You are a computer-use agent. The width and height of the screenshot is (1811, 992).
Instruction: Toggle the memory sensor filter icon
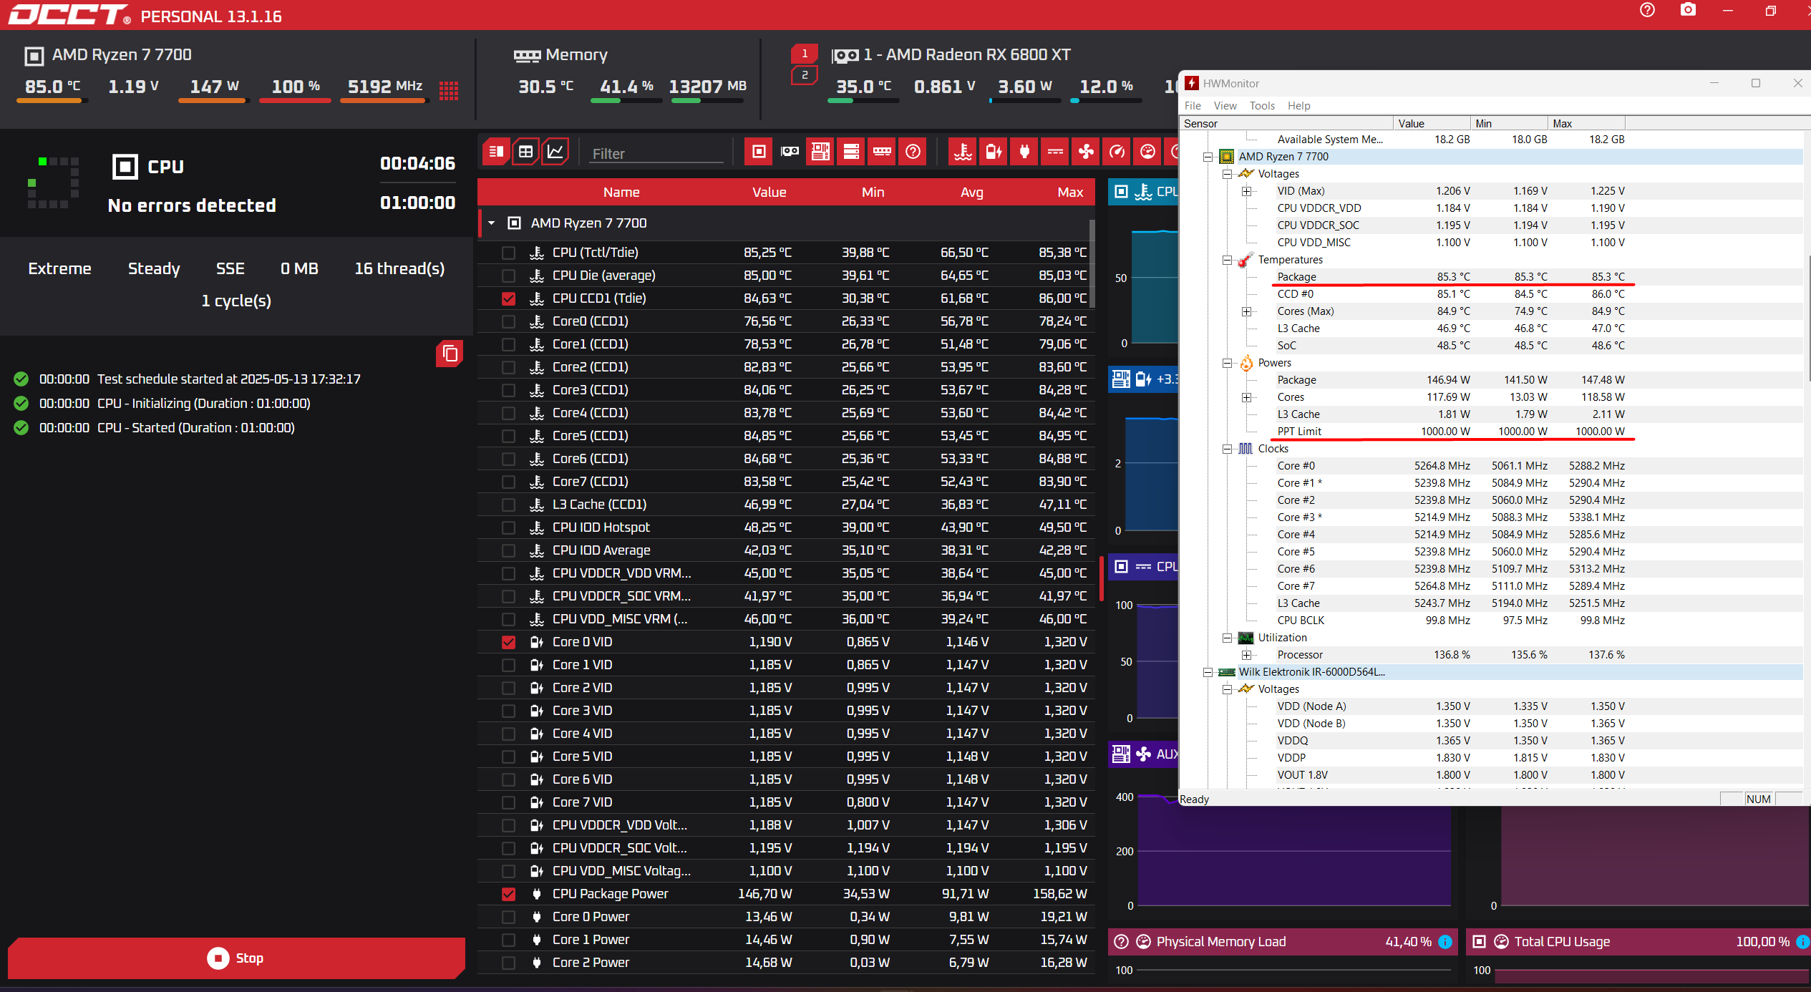[882, 152]
